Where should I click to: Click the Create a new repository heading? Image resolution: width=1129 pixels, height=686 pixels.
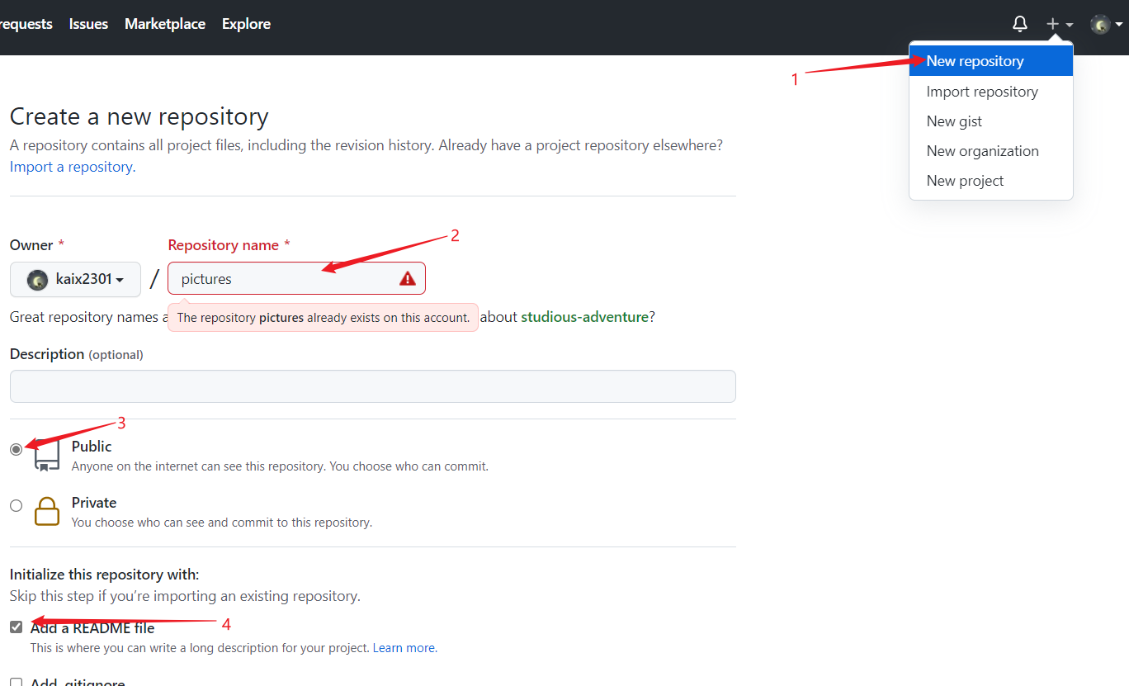(x=139, y=116)
